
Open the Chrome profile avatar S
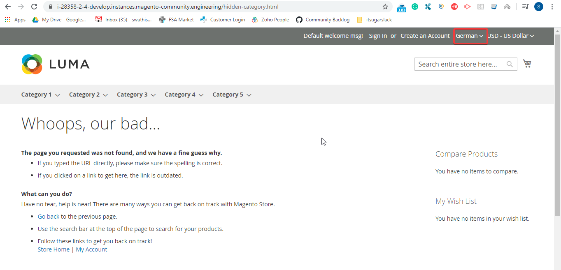[x=538, y=7]
